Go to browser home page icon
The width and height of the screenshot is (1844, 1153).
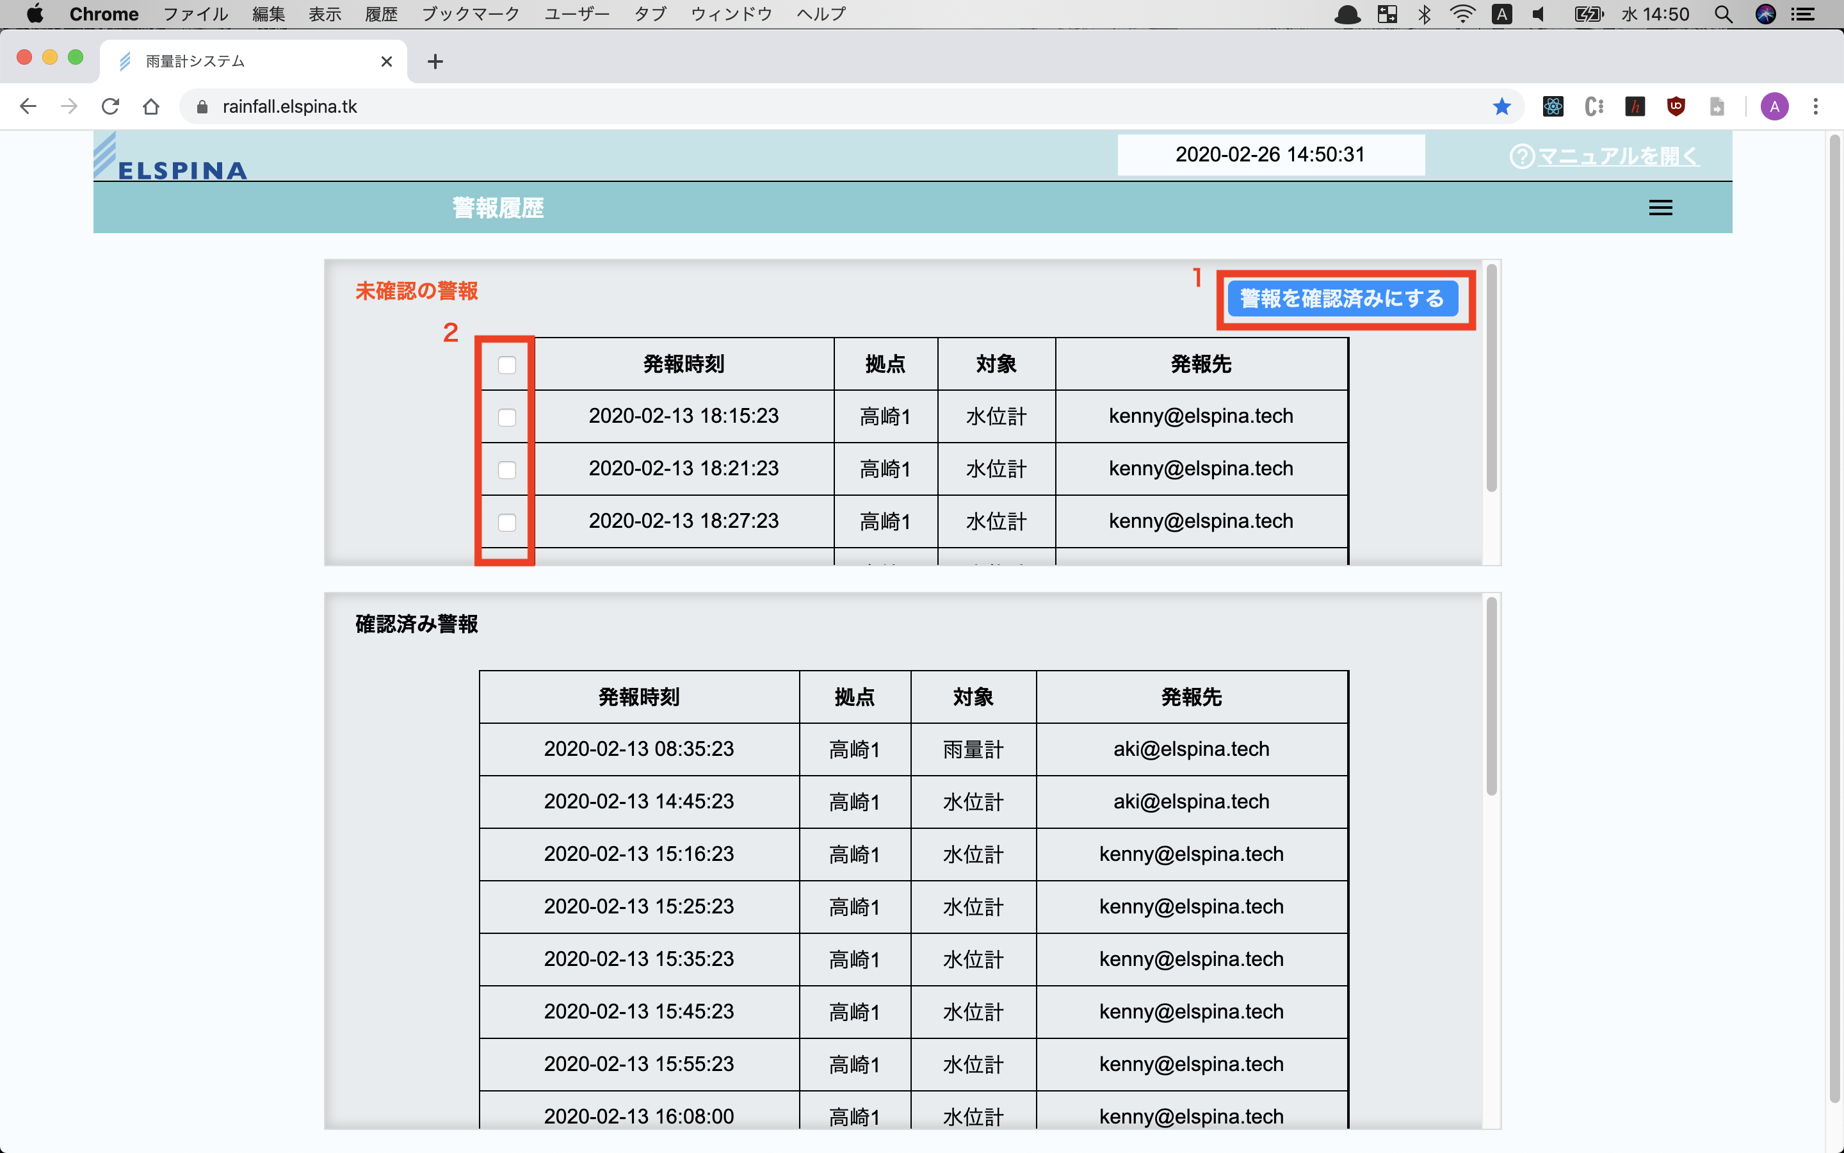coord(151,107)
